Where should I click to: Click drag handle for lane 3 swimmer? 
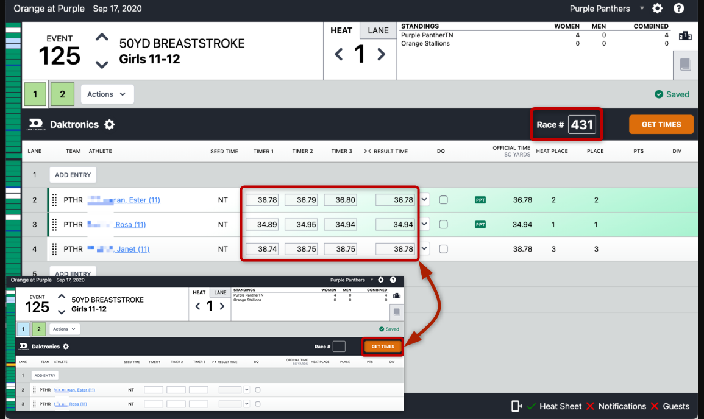click(54, 224)
